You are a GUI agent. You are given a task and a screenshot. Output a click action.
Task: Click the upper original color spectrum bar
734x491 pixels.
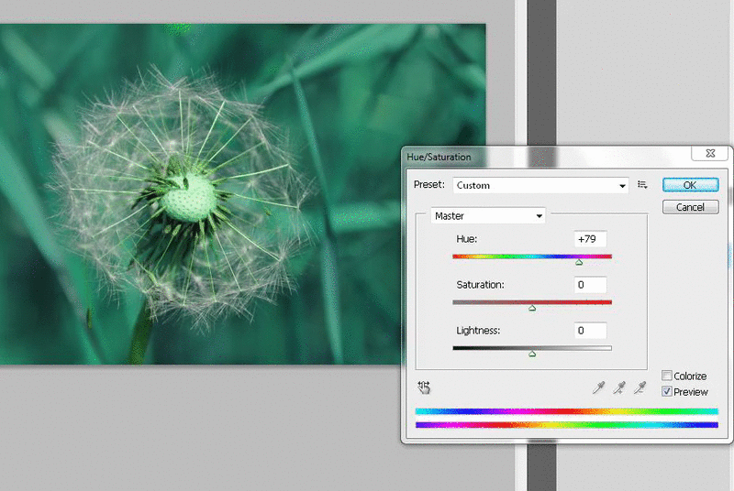[567, 411]
